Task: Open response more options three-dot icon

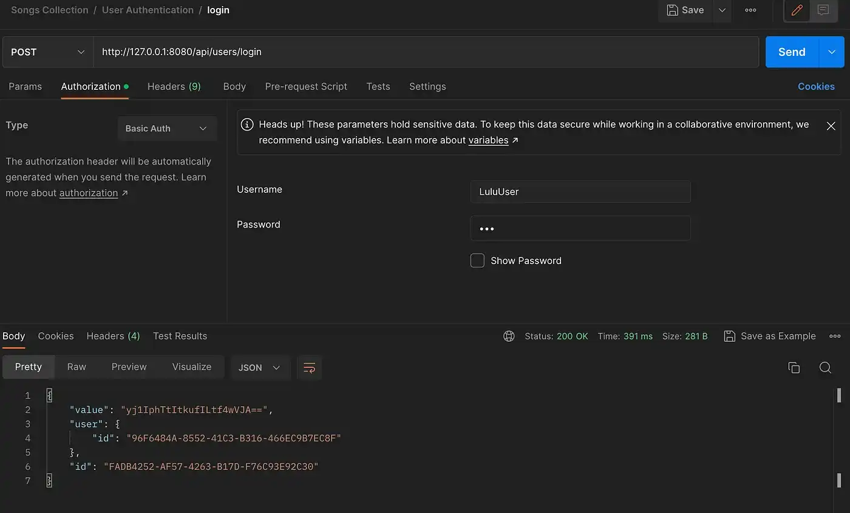Action: pyautogui.click(x=835, y=336)
